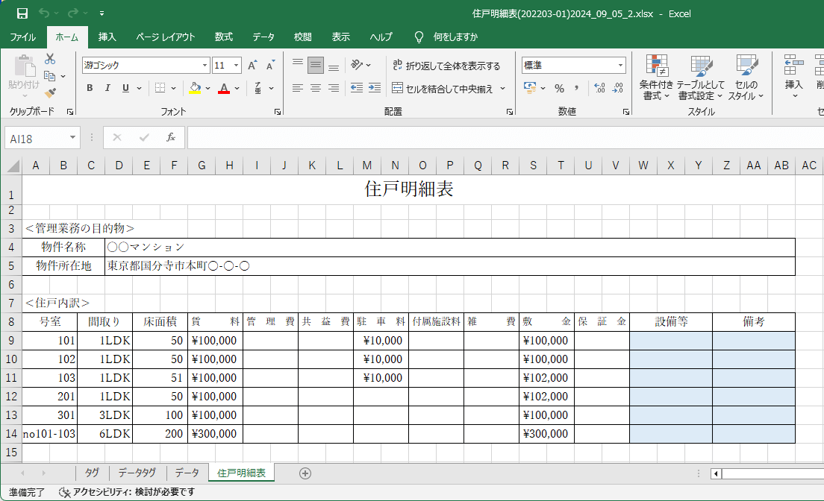Click the Format Painter brush icon
The height and width of the screenshot is (501, 824).
[x=50, y=93]
